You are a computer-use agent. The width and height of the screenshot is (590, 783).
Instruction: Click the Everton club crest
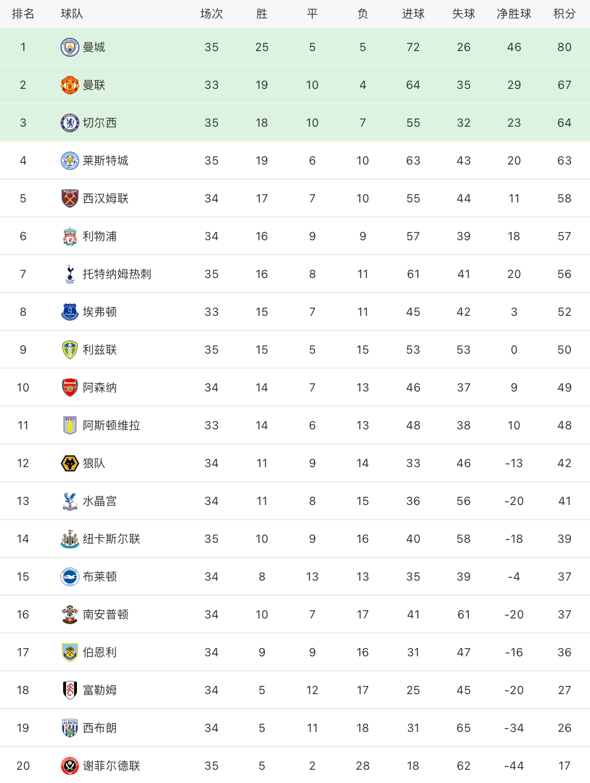(x=70, y=312)
